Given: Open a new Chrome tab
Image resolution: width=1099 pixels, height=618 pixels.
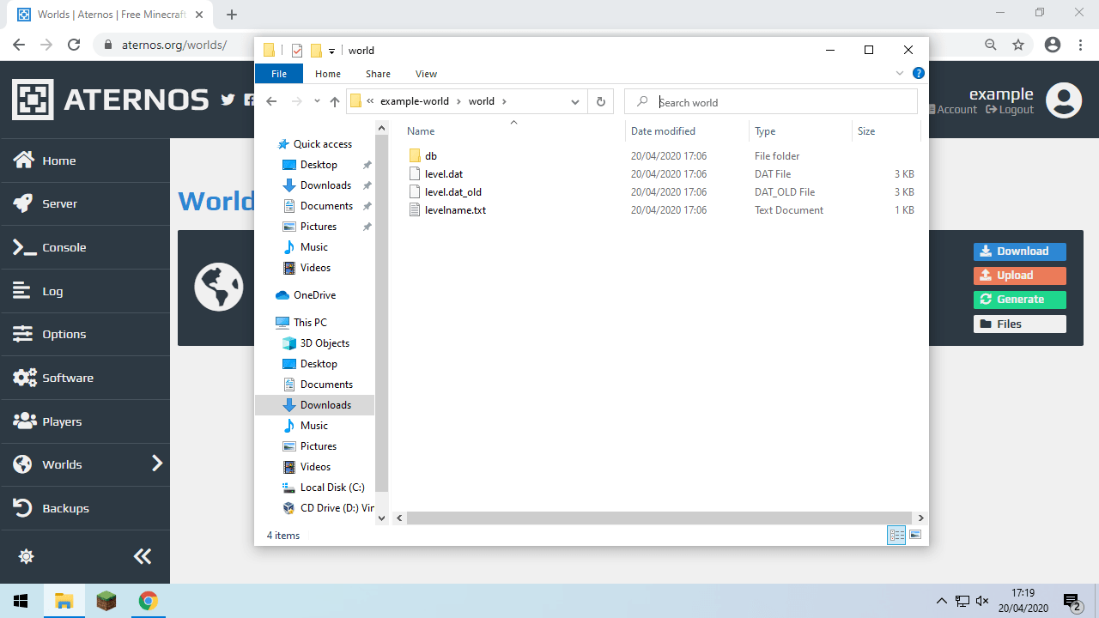Looking at the screenshot, I should [x=232, y=15].
